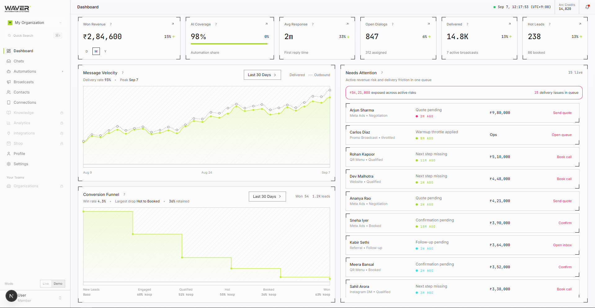Image resolution: width=595 pixels, height=308 pixels.
Task: Click the Sep 7 peak point on chart
Action: coord(330,90)
